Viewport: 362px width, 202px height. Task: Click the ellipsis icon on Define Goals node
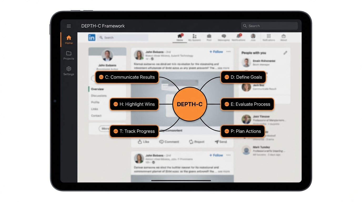227,77
